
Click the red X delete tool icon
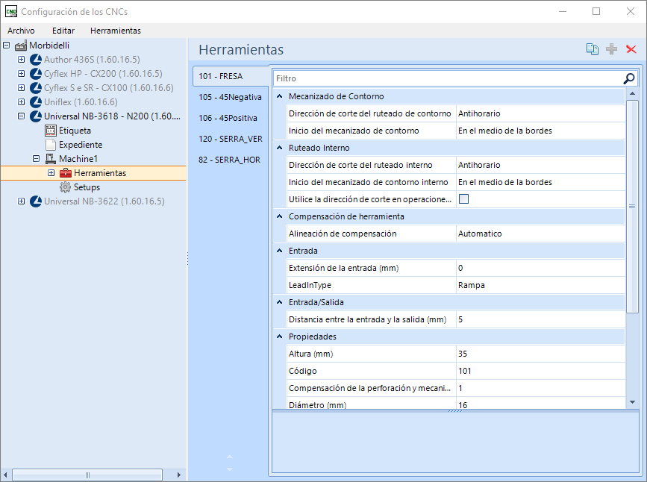(x=631, y=49)
